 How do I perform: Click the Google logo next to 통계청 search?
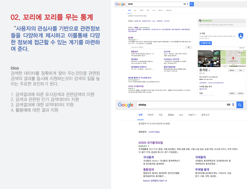click(120, 4)
